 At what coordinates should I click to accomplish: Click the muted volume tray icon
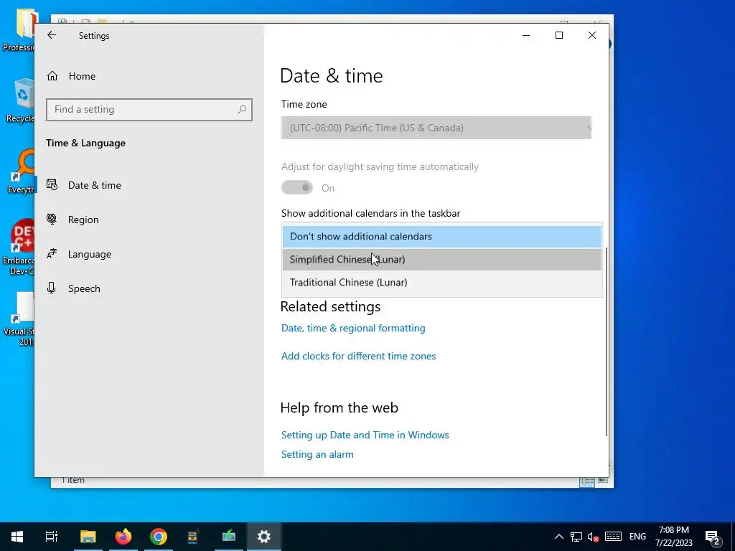click(x=594, y=537)
